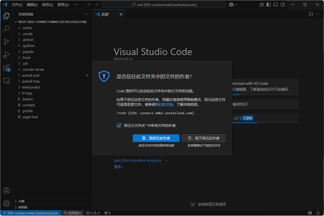Select the .ssh folder row
The image size is (324, 216).
[53, 64]
